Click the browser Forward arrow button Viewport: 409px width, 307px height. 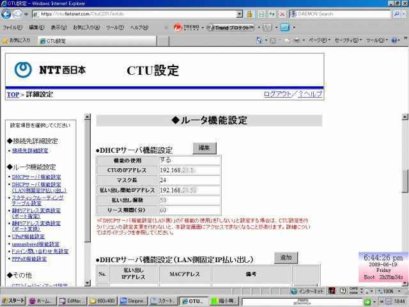coord(17,14)
